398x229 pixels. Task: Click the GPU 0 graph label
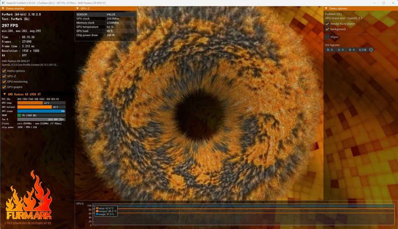click(80, 204)
